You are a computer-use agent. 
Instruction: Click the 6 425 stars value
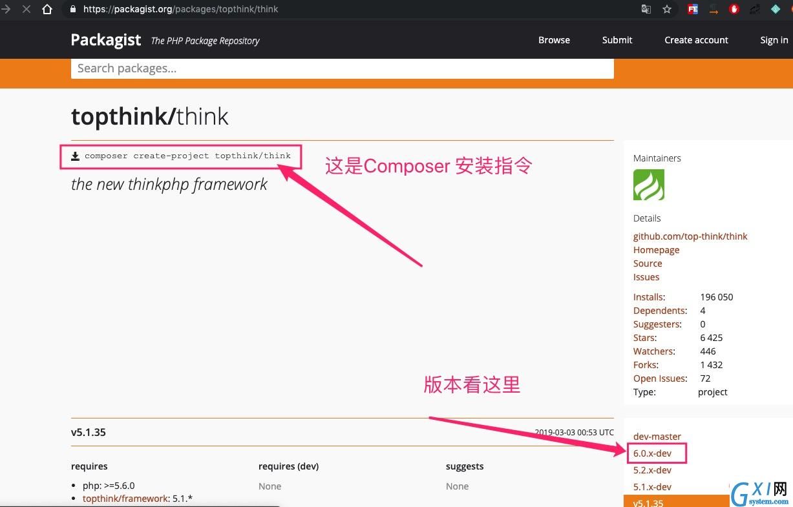(712, 338)
